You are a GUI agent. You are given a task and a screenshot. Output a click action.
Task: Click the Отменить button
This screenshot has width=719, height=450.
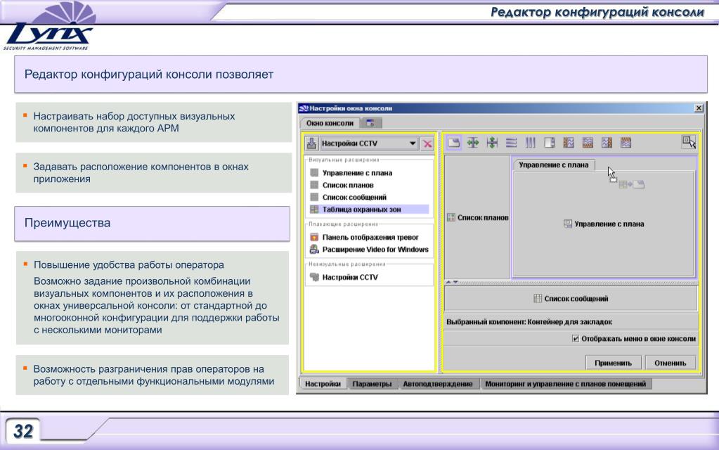click(x=671, y=363)
